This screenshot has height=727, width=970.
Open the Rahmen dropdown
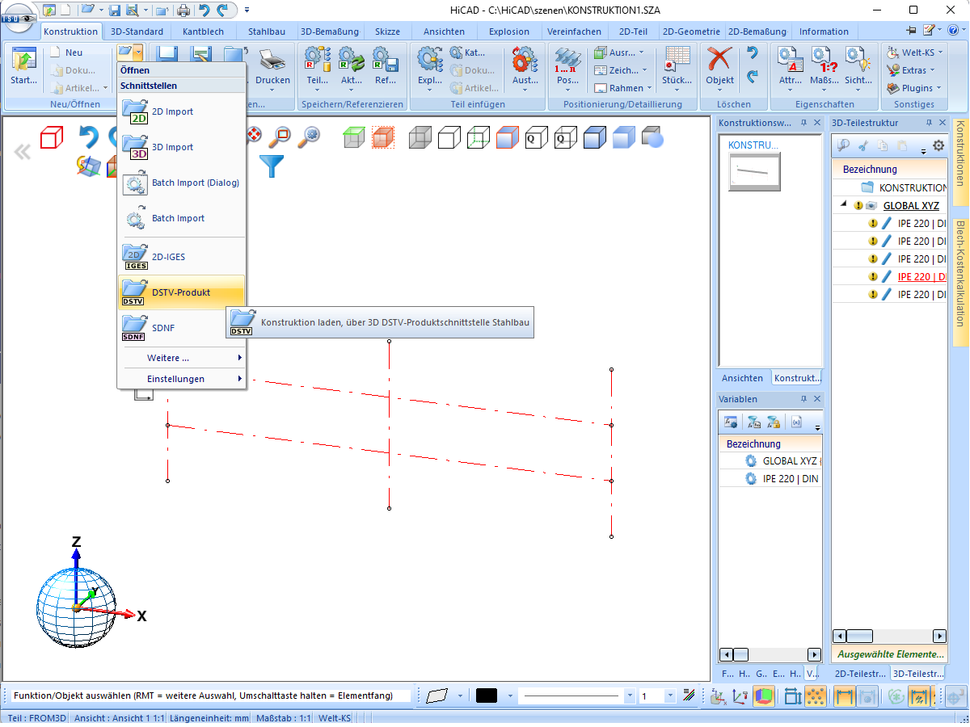(622, 88)
